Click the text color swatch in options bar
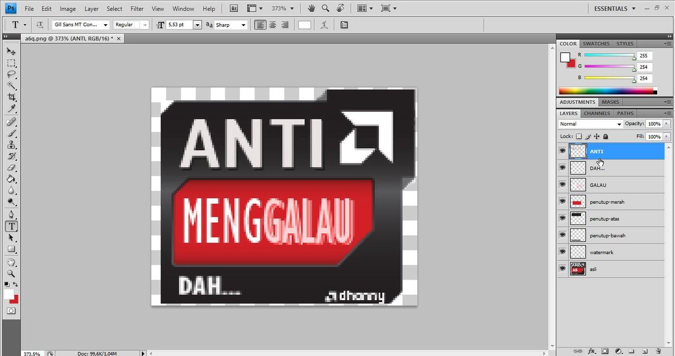 (304, 25)
